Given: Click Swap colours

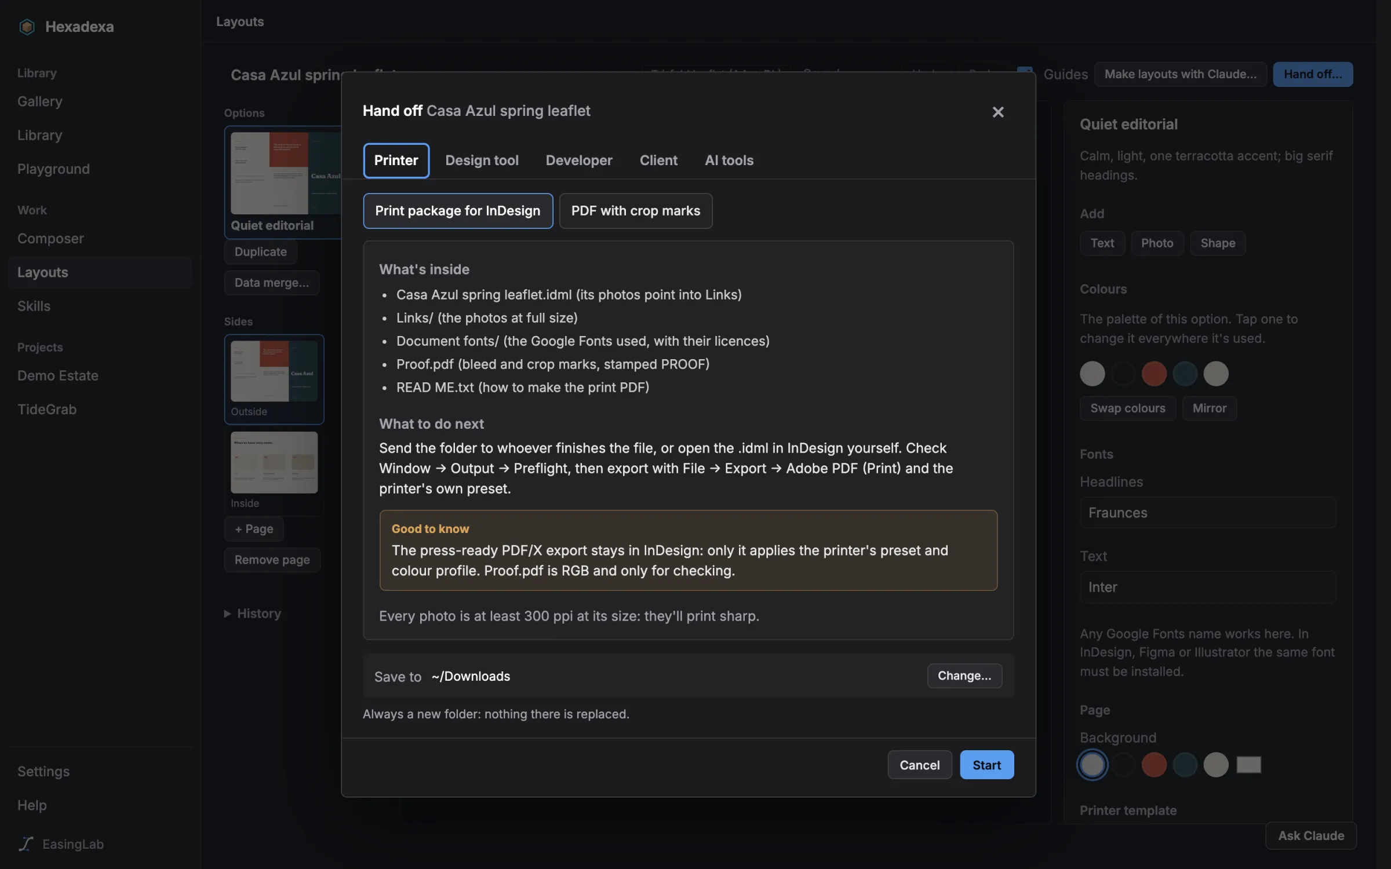Looking at the screenshot, I should [1127, 408].
